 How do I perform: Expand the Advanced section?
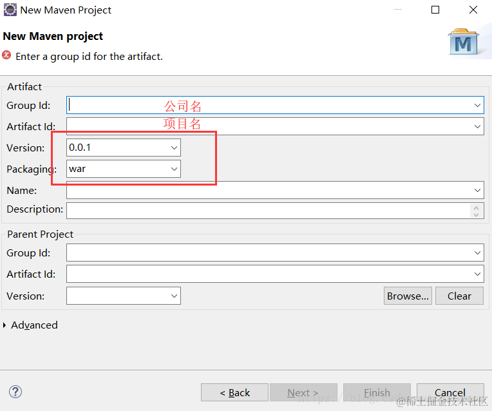[5, 325]
